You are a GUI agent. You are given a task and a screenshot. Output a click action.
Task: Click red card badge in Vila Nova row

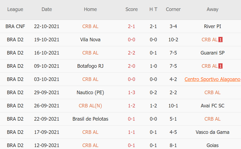(x=221, y=40)
